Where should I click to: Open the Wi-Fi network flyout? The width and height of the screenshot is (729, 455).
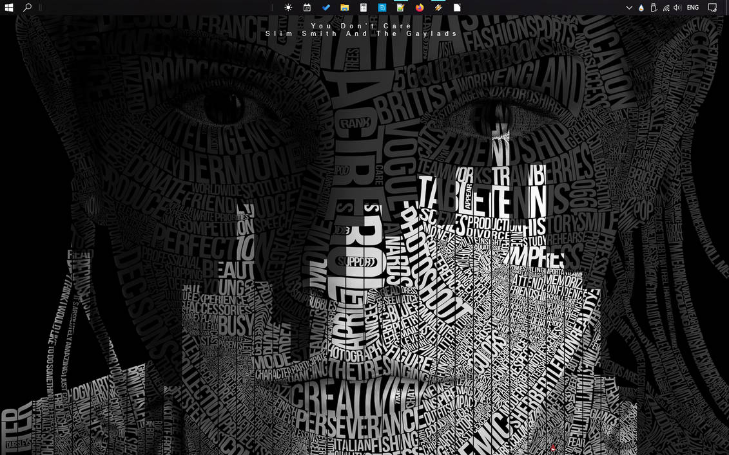pyautogui.click(x=666, y=8)
